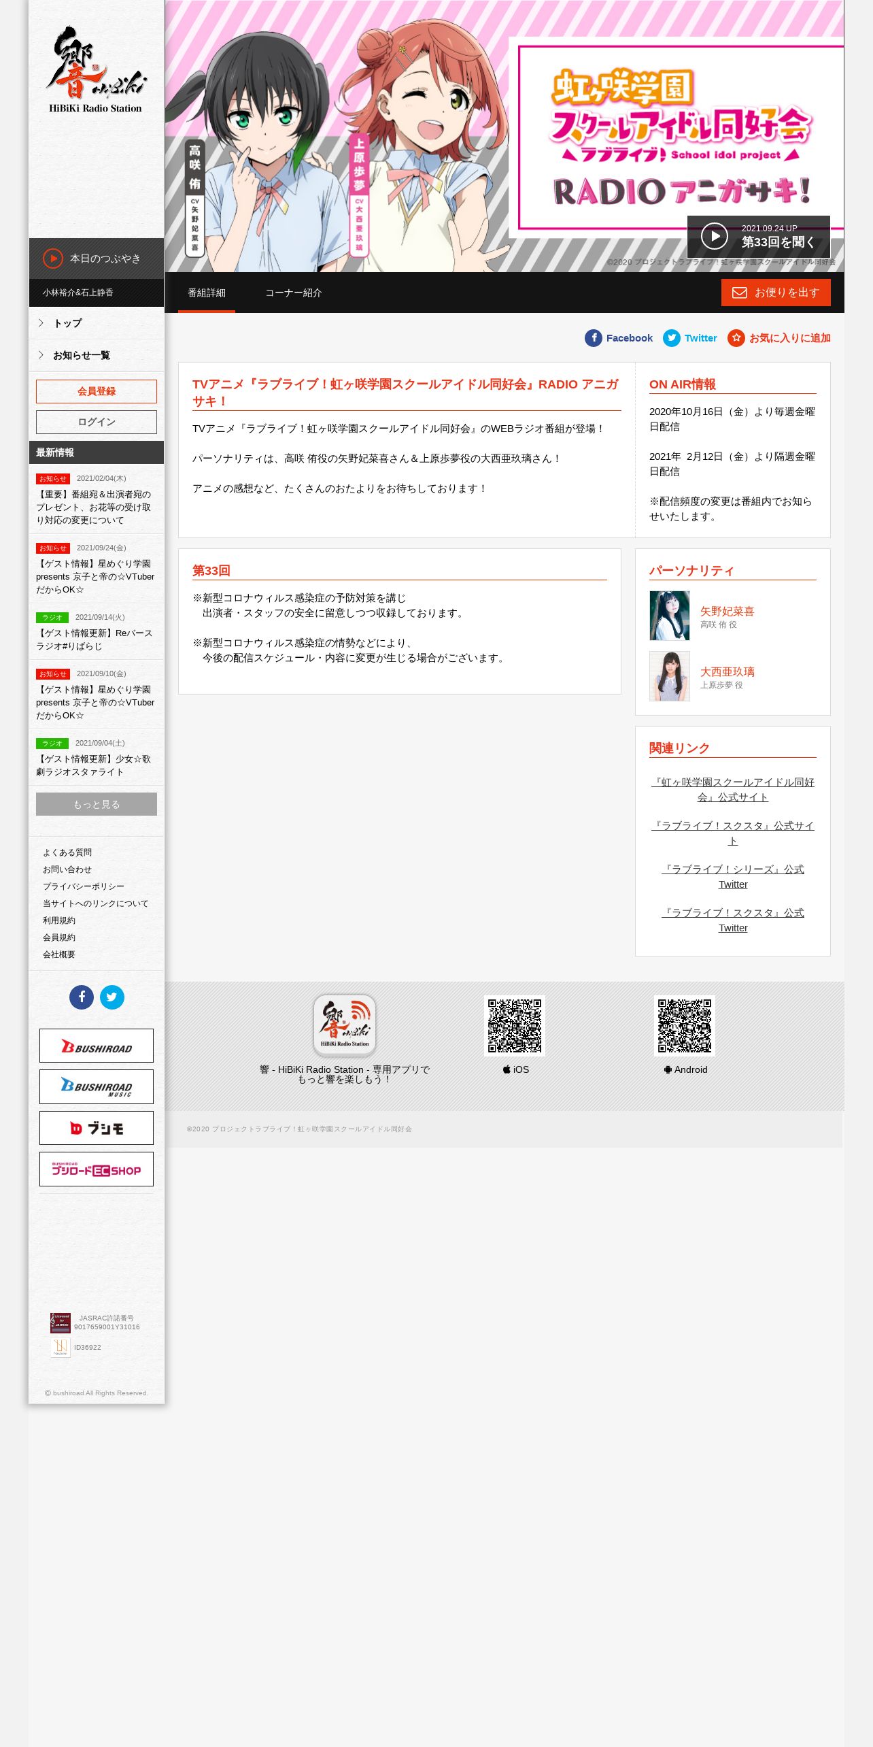The height and width of the screenshot is (1747, 873).
Task: Open ラブライブ！スクスタ 公式サイト link
Action: [x=733, y=833]
